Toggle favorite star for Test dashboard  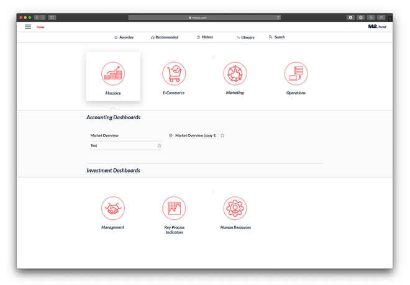pos(159,146)
